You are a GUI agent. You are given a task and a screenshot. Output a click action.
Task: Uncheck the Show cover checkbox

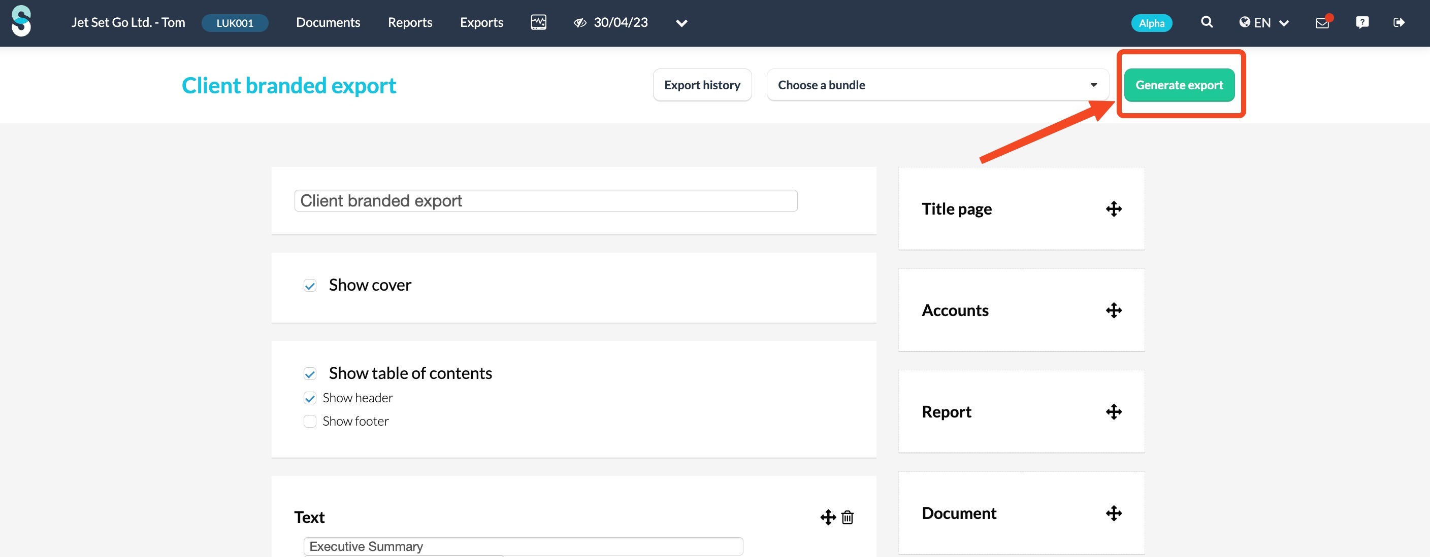(310, 286)
